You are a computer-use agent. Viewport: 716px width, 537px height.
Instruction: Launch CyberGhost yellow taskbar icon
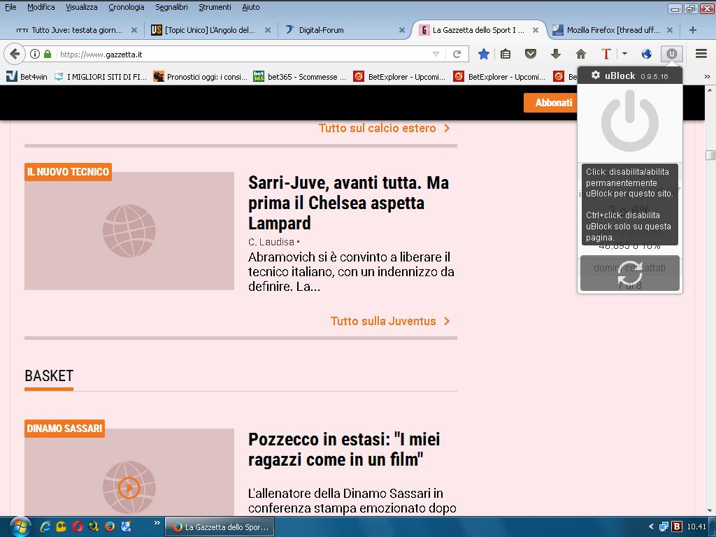pos(61,527)
